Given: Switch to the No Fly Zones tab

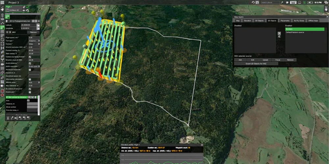Looking at the screenshot, I should point(299,21).
